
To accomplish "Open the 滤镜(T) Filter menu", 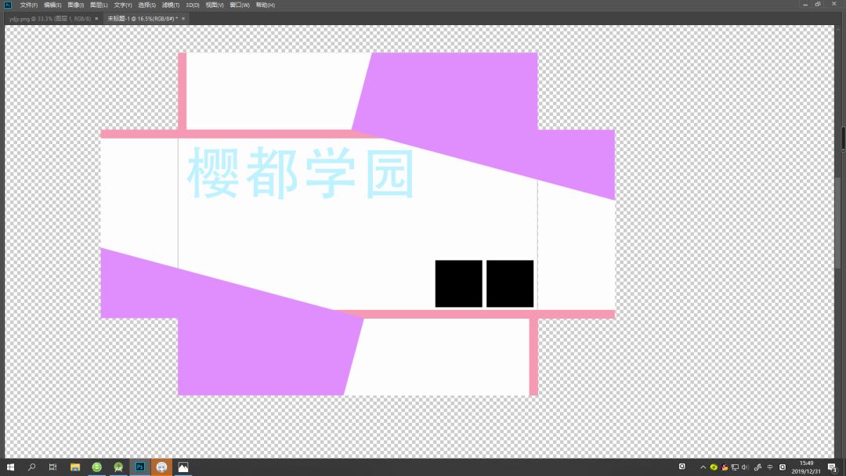I will (171, 5).
